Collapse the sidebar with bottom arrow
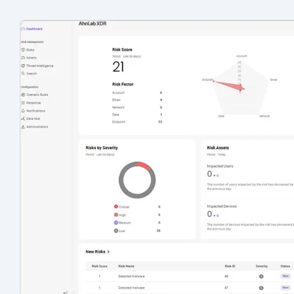The height and width of the screenshot is (294, 294). (x=66, y=292)
